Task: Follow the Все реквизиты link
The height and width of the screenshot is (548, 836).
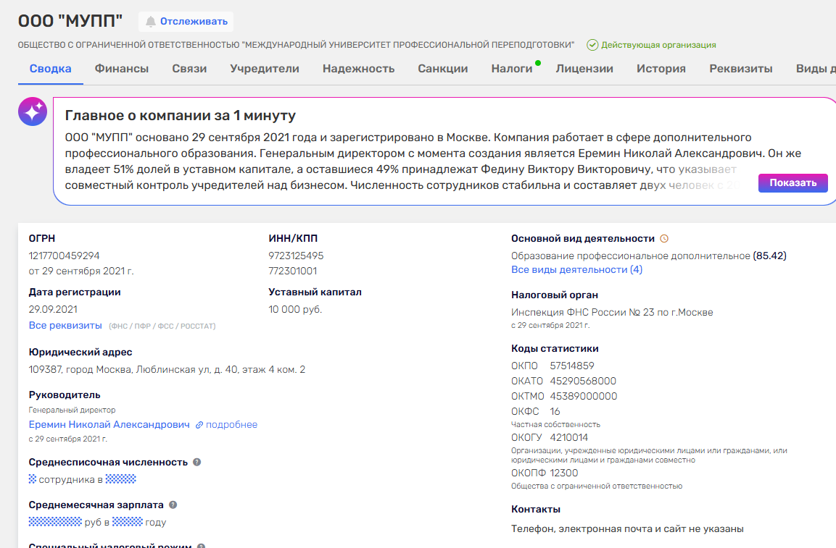Action: click(x=65, y=326)
